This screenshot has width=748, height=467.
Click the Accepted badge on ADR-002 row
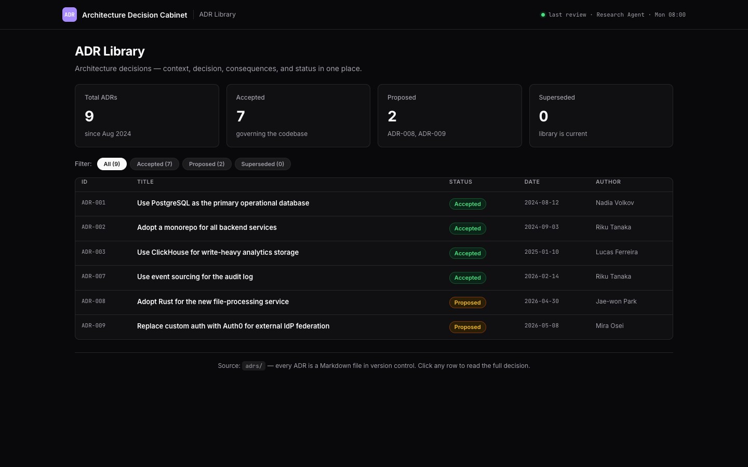[x=468, y=228]
